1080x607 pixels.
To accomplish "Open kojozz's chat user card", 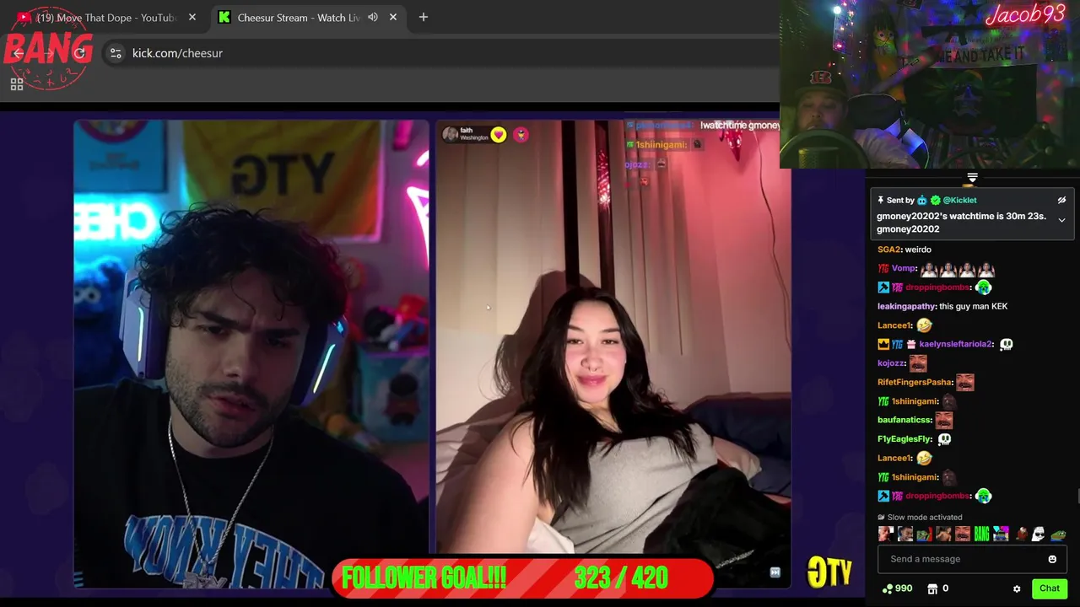I will coord(891,363).
